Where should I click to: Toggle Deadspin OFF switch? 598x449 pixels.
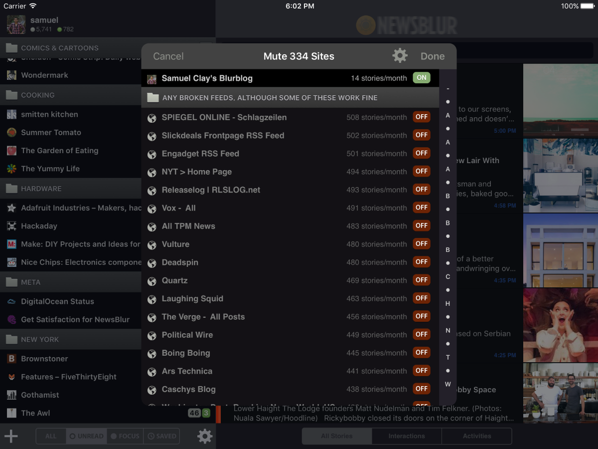[422, 262]
